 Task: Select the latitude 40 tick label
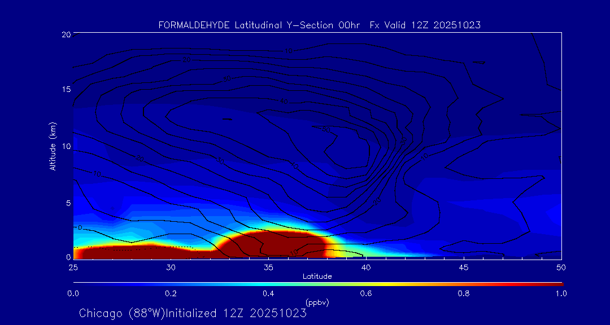coord(366,267)
